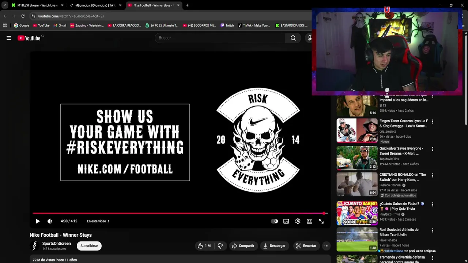Open SportsOnScreen channel name link

click(56, 244)
